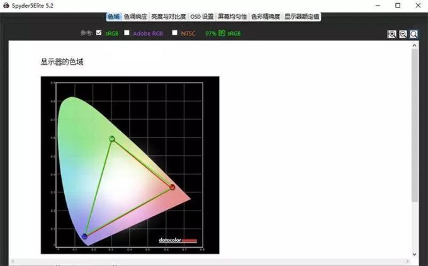Click the blue primary point on gamut chart
This screenshot has width=428, height=266.
pos(84,236)
